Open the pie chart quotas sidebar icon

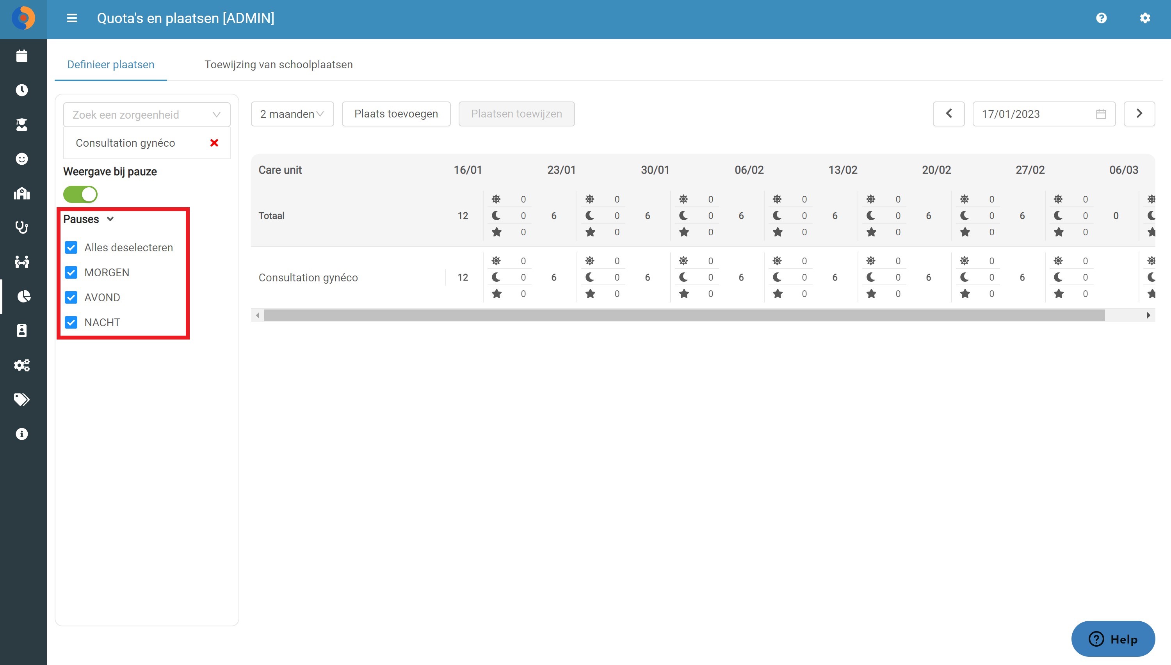pos(24,297)
